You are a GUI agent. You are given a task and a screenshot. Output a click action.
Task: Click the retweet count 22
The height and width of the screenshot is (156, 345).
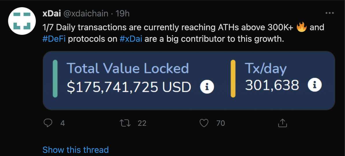click(x=142, y=123)
